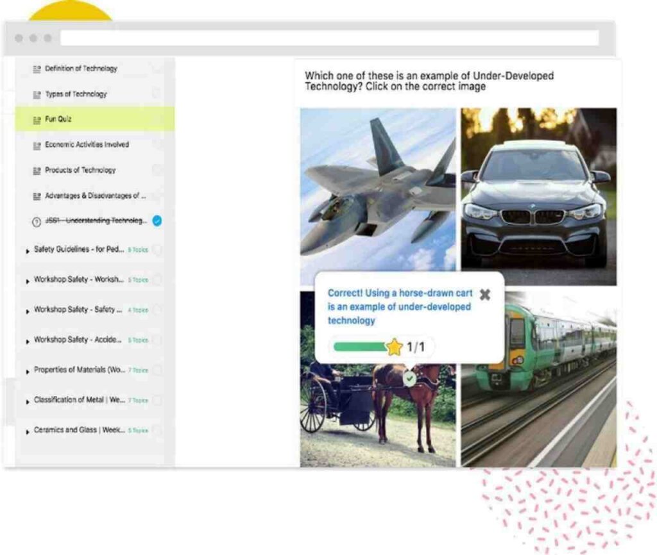Screen dimensions: 657x555
Task: Toggle completion circle for Properties of Materials
Action: click(x=158, y=370)
